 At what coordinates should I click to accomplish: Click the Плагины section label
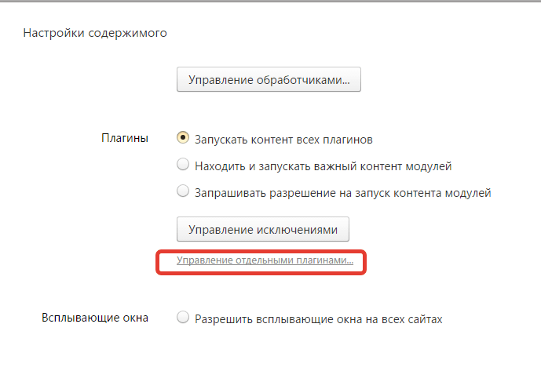(125, 138)
